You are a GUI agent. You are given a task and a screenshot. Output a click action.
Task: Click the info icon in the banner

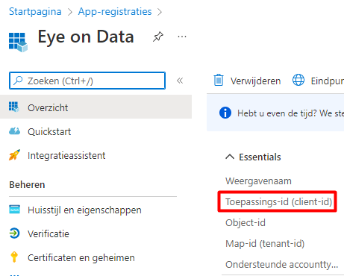pos(225,113)
